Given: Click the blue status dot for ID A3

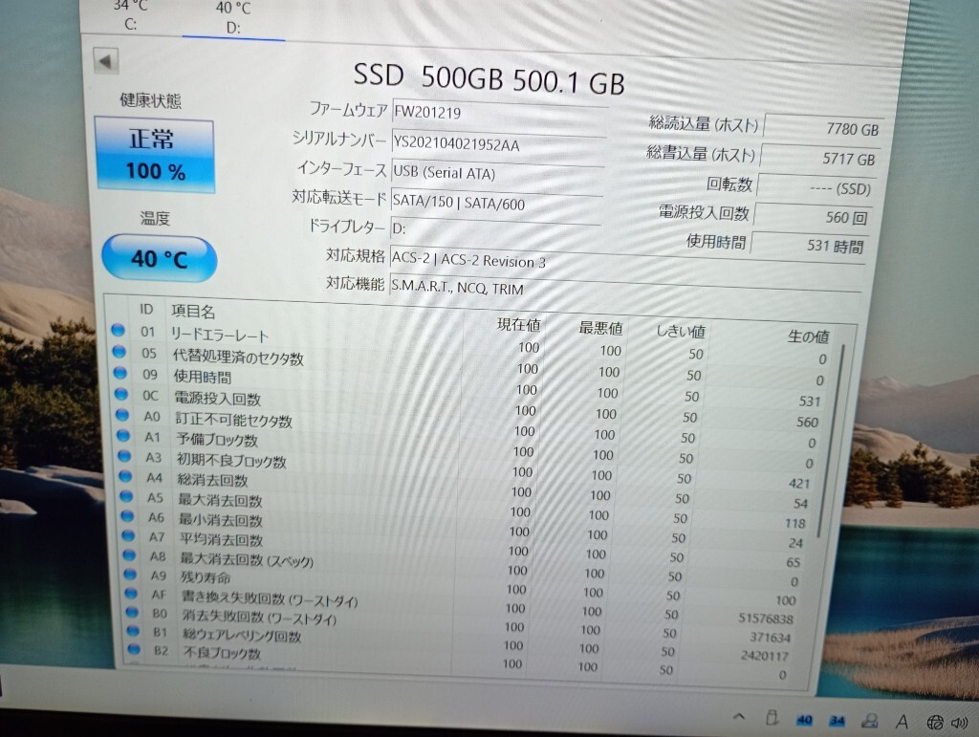Looking at the screenshot, I should coord(125,456).
